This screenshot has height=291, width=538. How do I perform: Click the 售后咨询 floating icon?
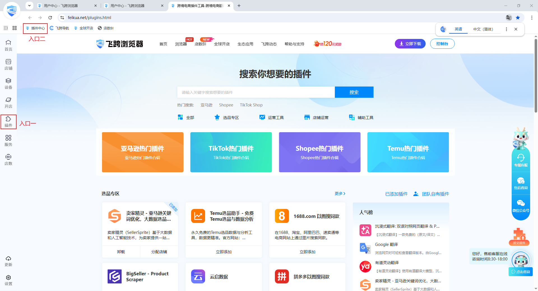click(521, 183)
